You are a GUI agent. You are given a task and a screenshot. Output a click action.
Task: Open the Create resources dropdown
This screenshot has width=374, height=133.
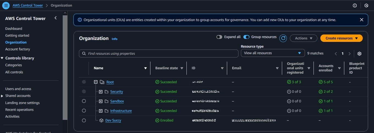(342, 38)
